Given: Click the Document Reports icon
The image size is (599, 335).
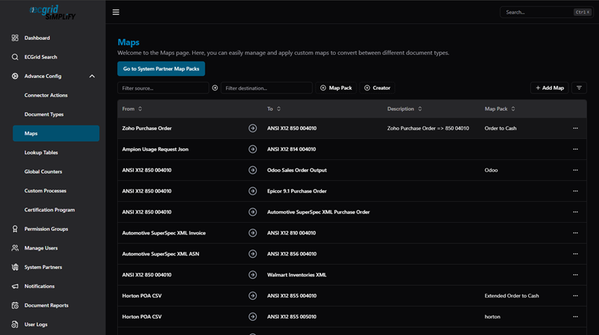Looking at the screenshot, I should click(15, 305).
